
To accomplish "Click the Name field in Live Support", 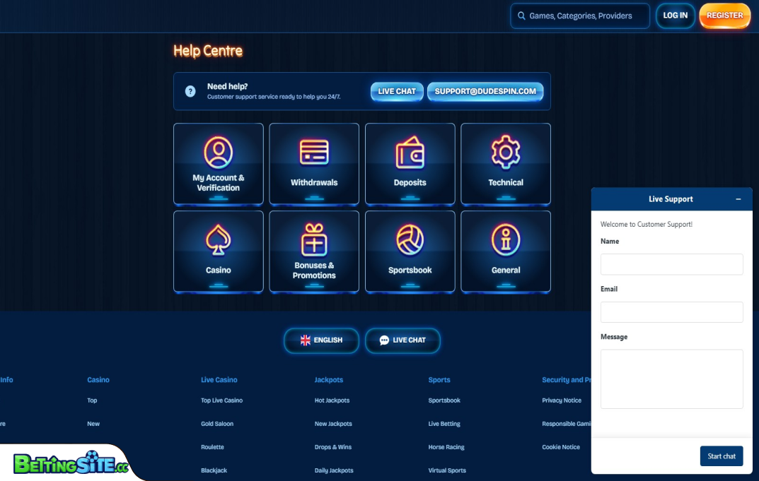I will pos(671,264).
